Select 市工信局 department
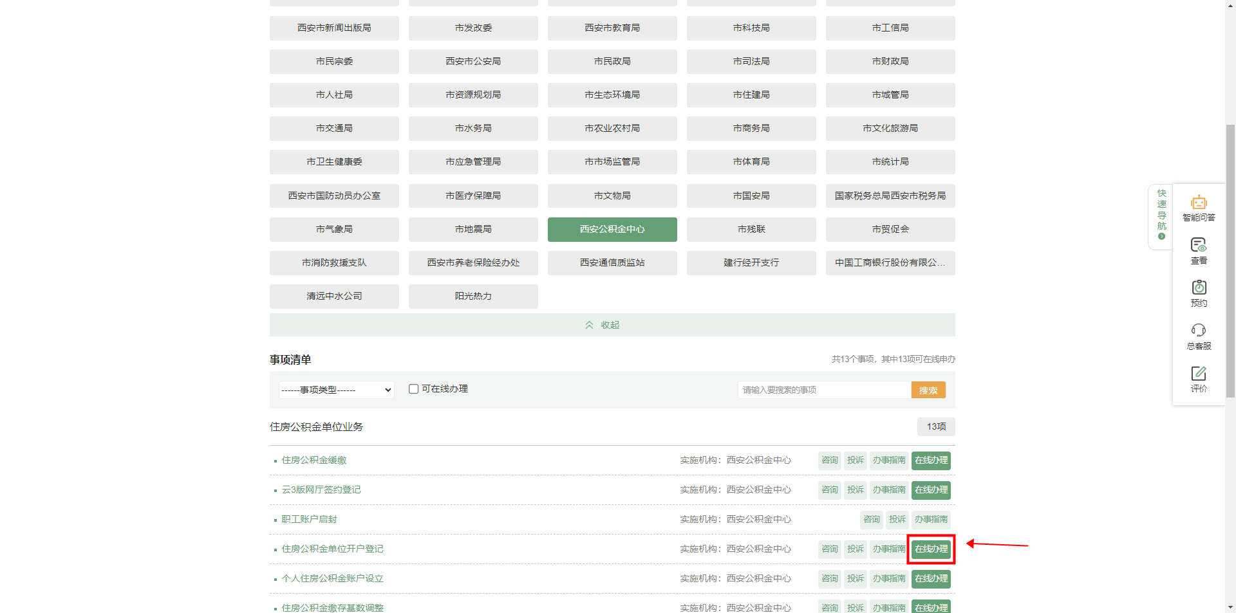1236x613 pixels. coord(890,28)
